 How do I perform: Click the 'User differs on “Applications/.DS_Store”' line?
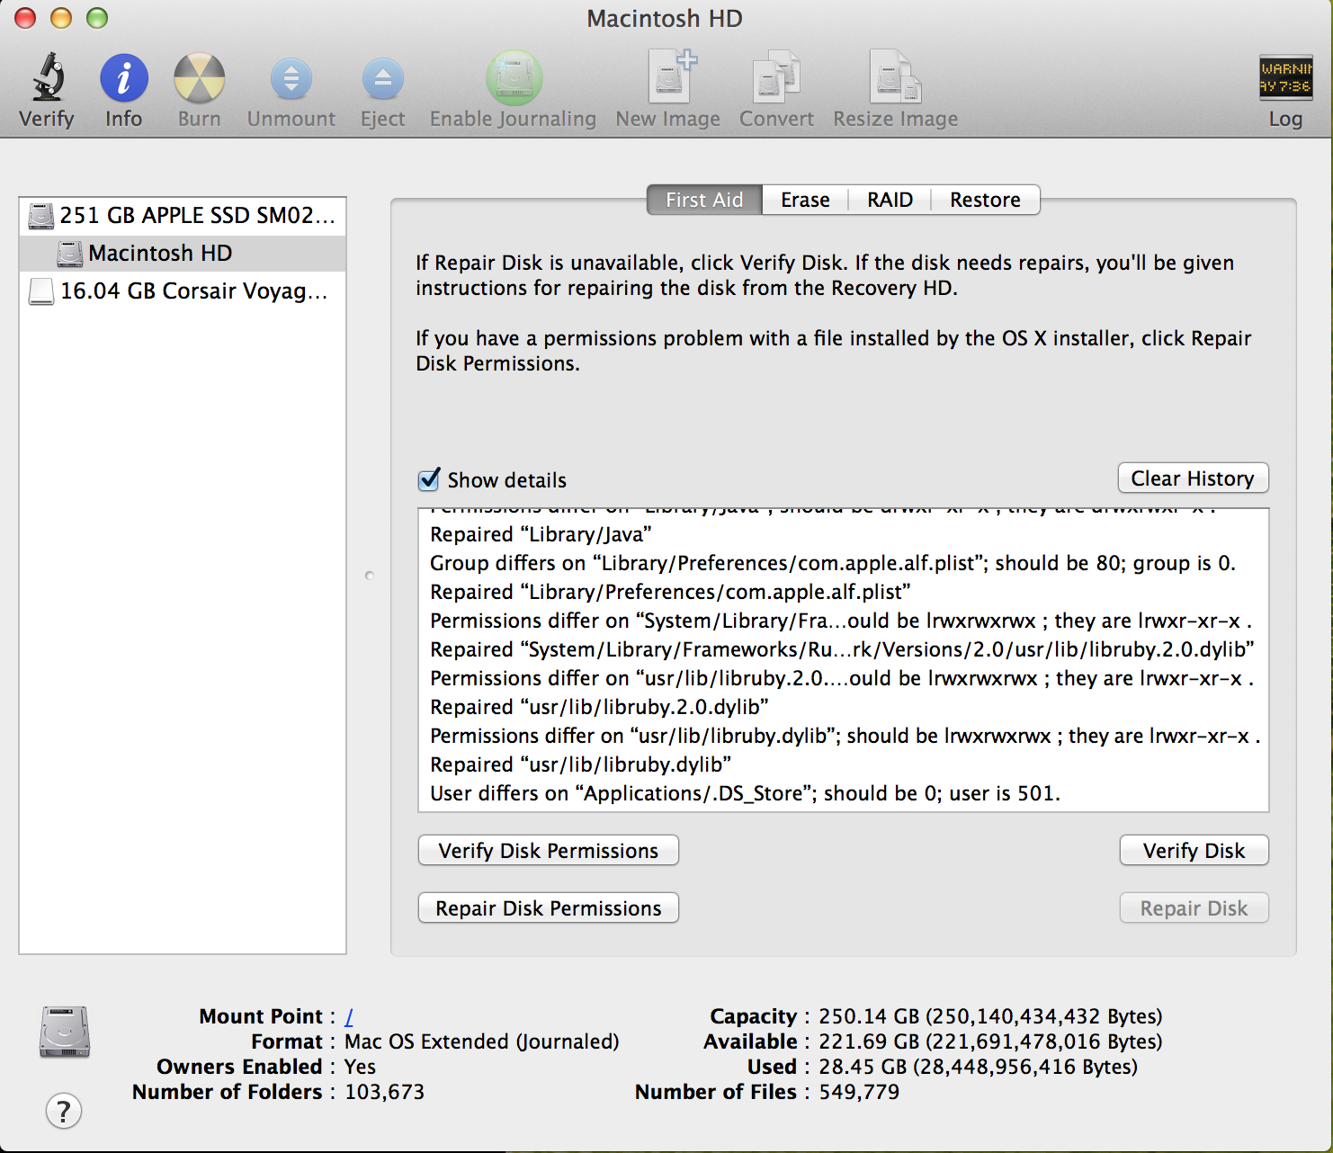click(745, 793)
